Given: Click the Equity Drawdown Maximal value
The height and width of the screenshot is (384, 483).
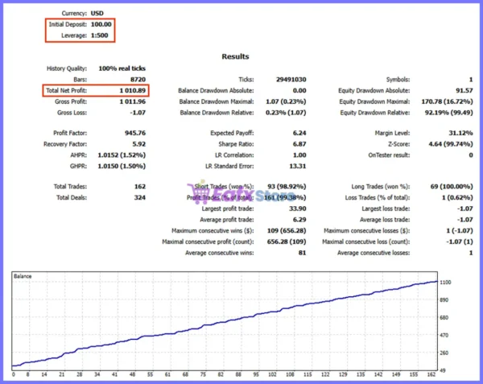Looking at the screenshot, I should (x=447, y=101).
